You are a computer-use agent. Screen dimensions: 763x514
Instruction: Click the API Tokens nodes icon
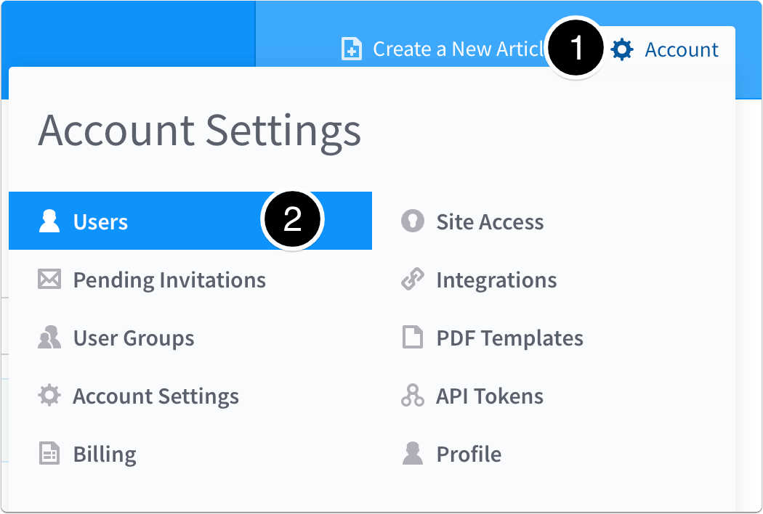point(411,396)
